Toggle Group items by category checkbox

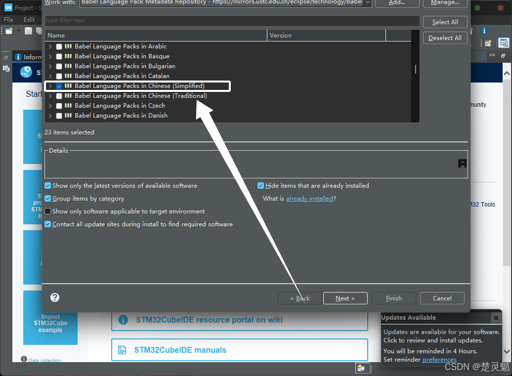point(47,199)
